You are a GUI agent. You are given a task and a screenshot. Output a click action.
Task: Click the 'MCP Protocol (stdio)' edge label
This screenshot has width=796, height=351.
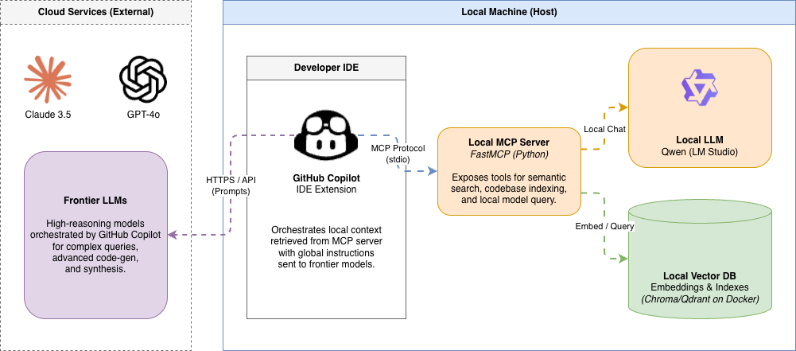click(x=398, y=153)
